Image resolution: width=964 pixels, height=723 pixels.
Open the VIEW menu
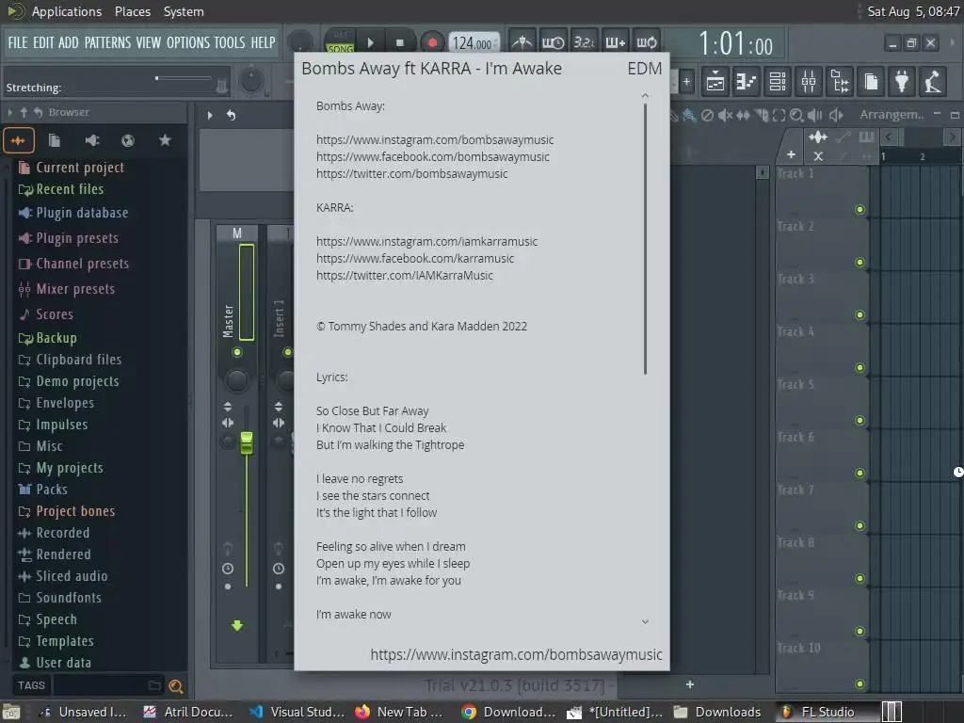(148, 42)
